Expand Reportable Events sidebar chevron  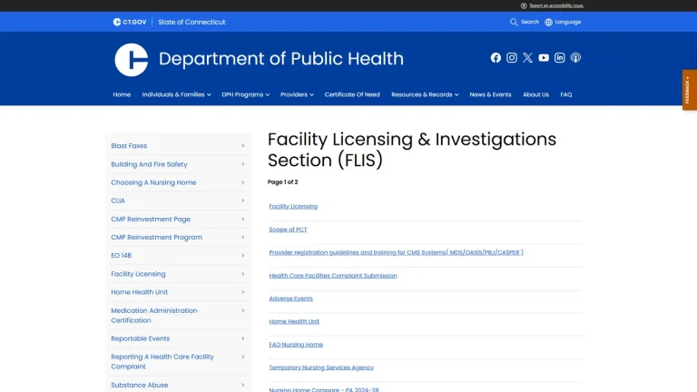pos(242,338)
